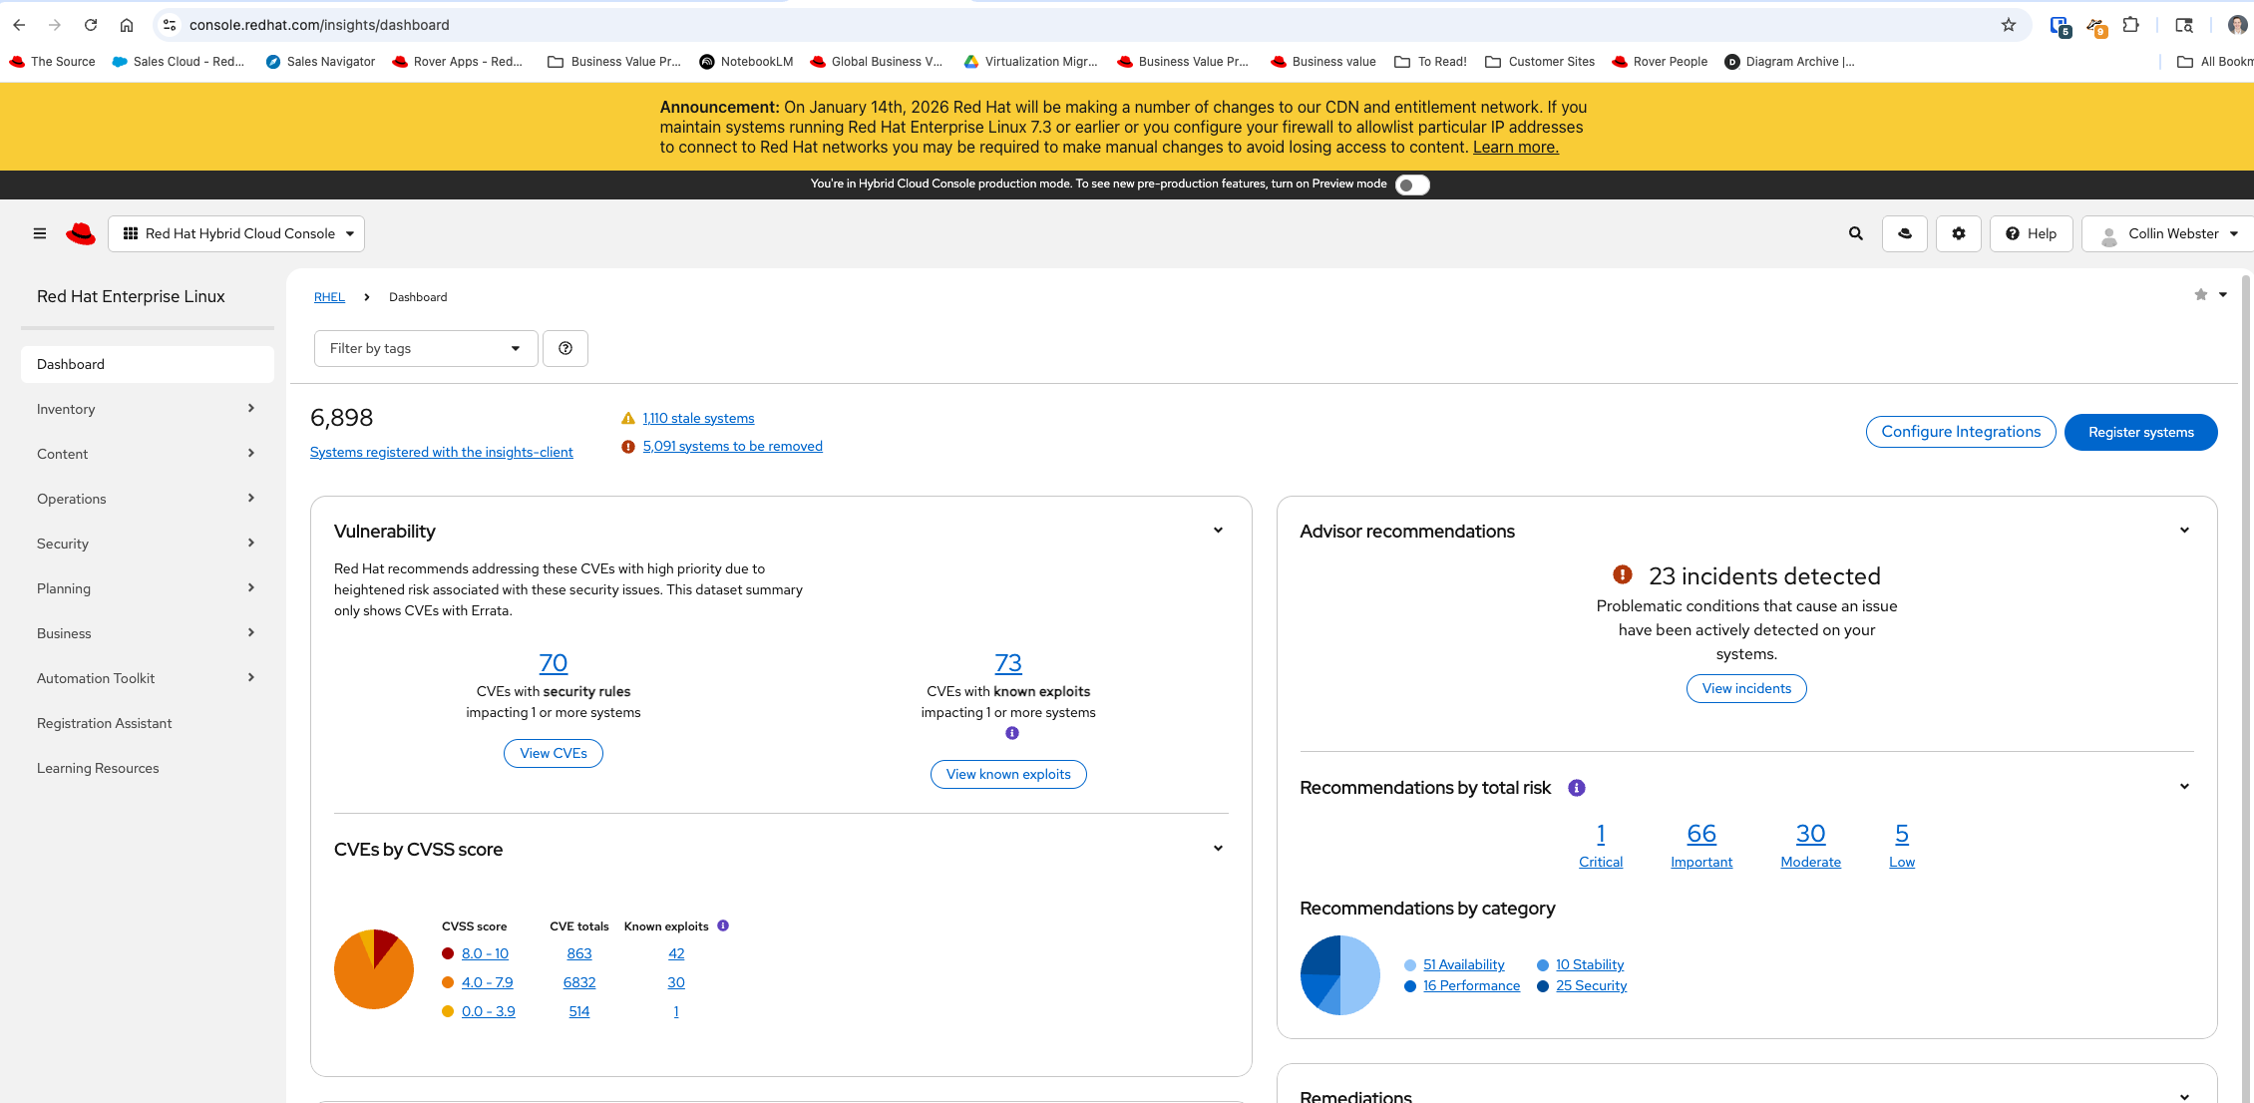Click the settings gear icon in header
The height and width of the screenshot is (1103, 2254).
[x=1959, y=233]
